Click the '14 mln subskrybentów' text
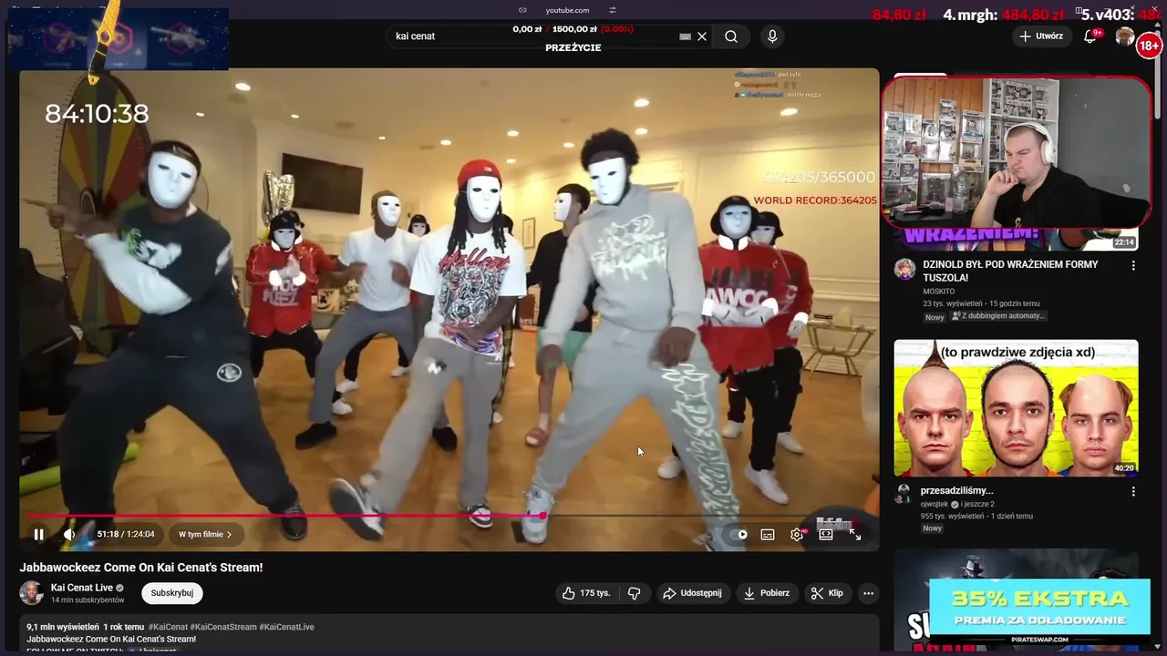 [88, 600]
